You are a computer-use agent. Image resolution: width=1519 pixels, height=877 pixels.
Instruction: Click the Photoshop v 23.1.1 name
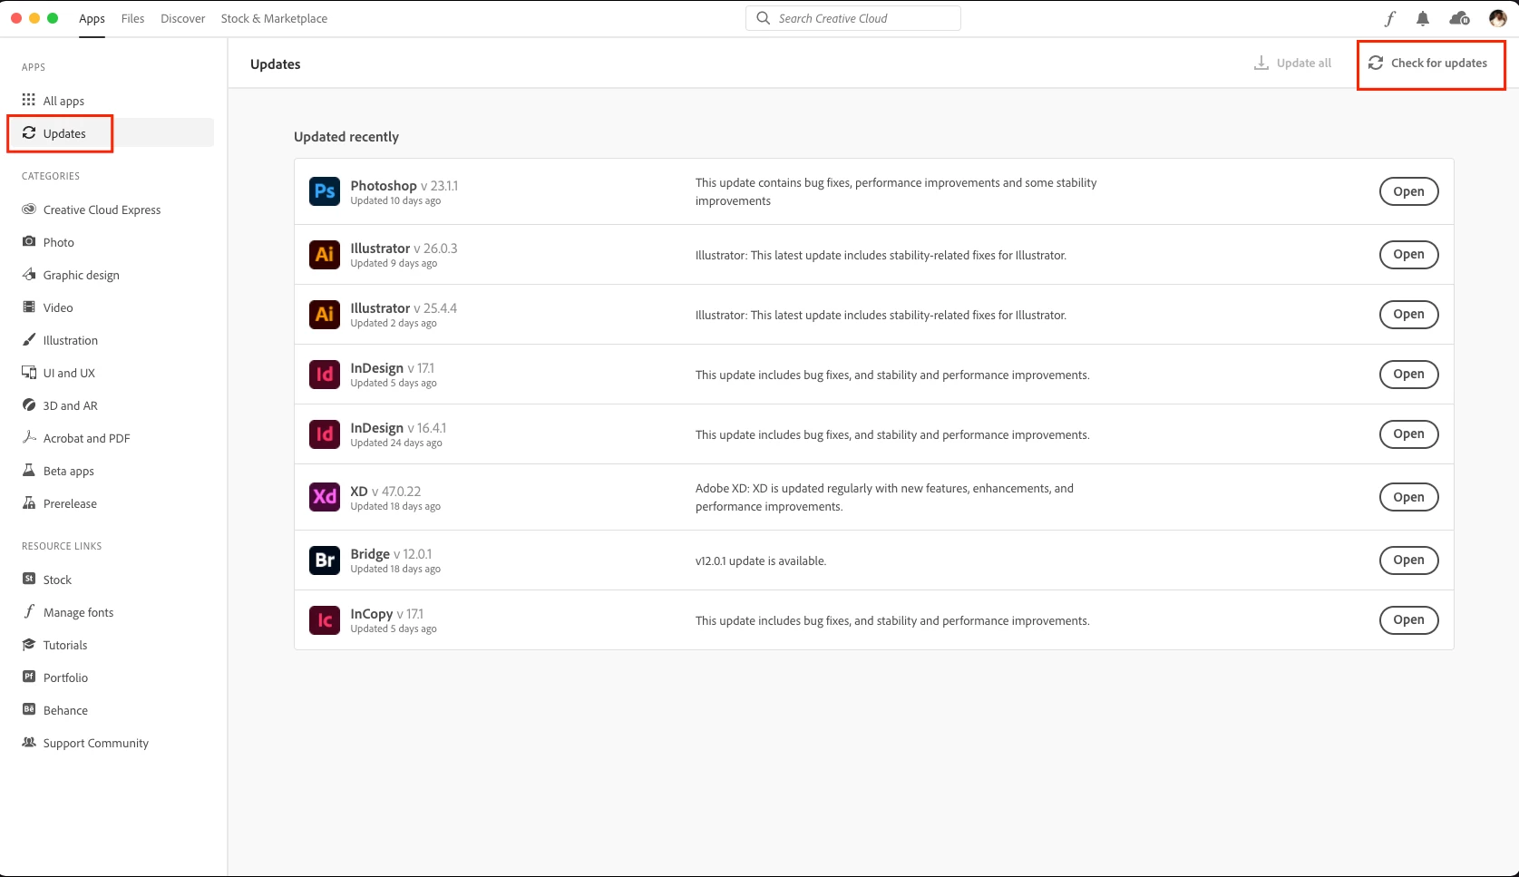[x=404, y=185]
